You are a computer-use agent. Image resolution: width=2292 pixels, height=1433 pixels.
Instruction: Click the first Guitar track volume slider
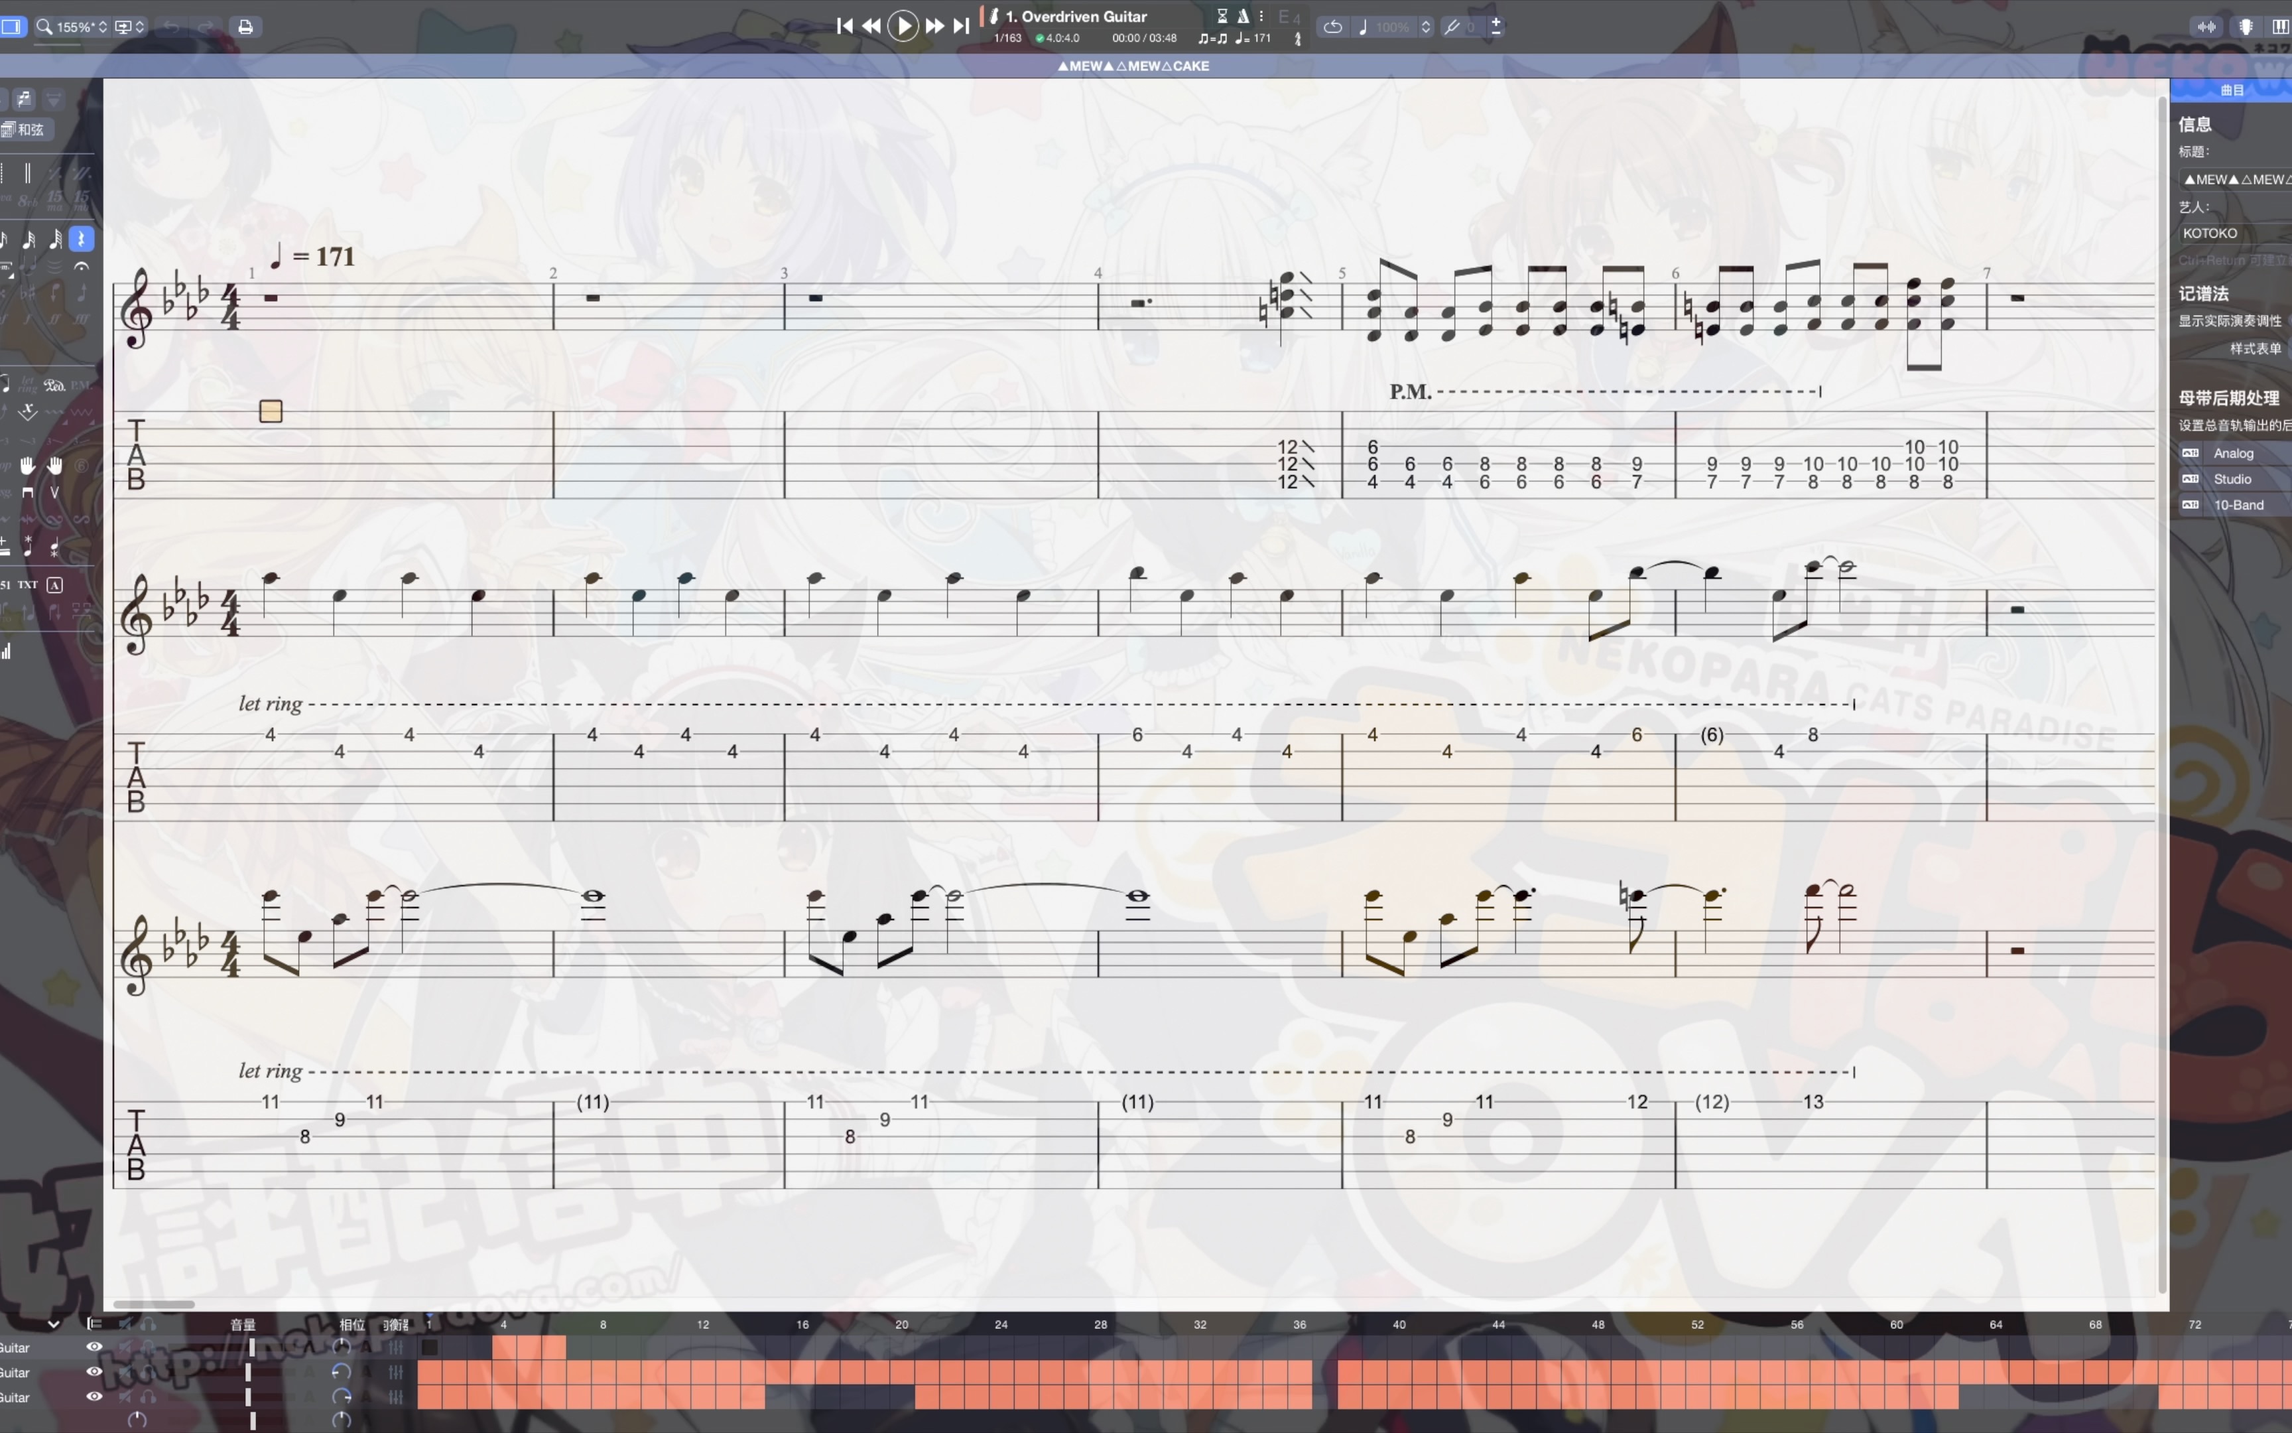tap(251, 1347)
